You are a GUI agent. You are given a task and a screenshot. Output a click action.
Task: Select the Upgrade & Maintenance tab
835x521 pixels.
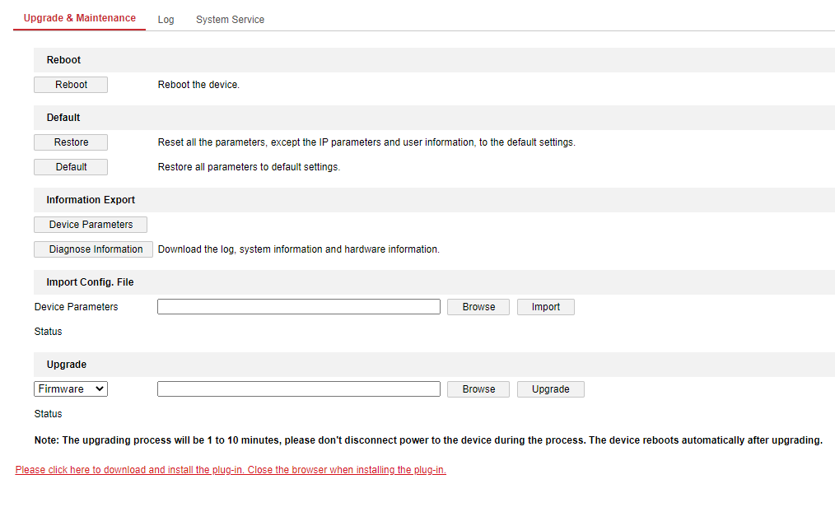tap(80, 18)
